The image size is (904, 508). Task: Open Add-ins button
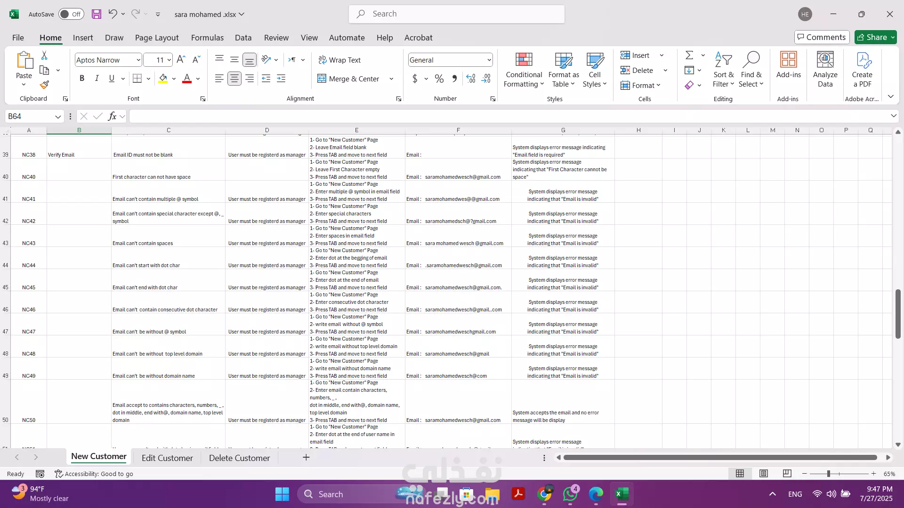(x=788, y=65)
